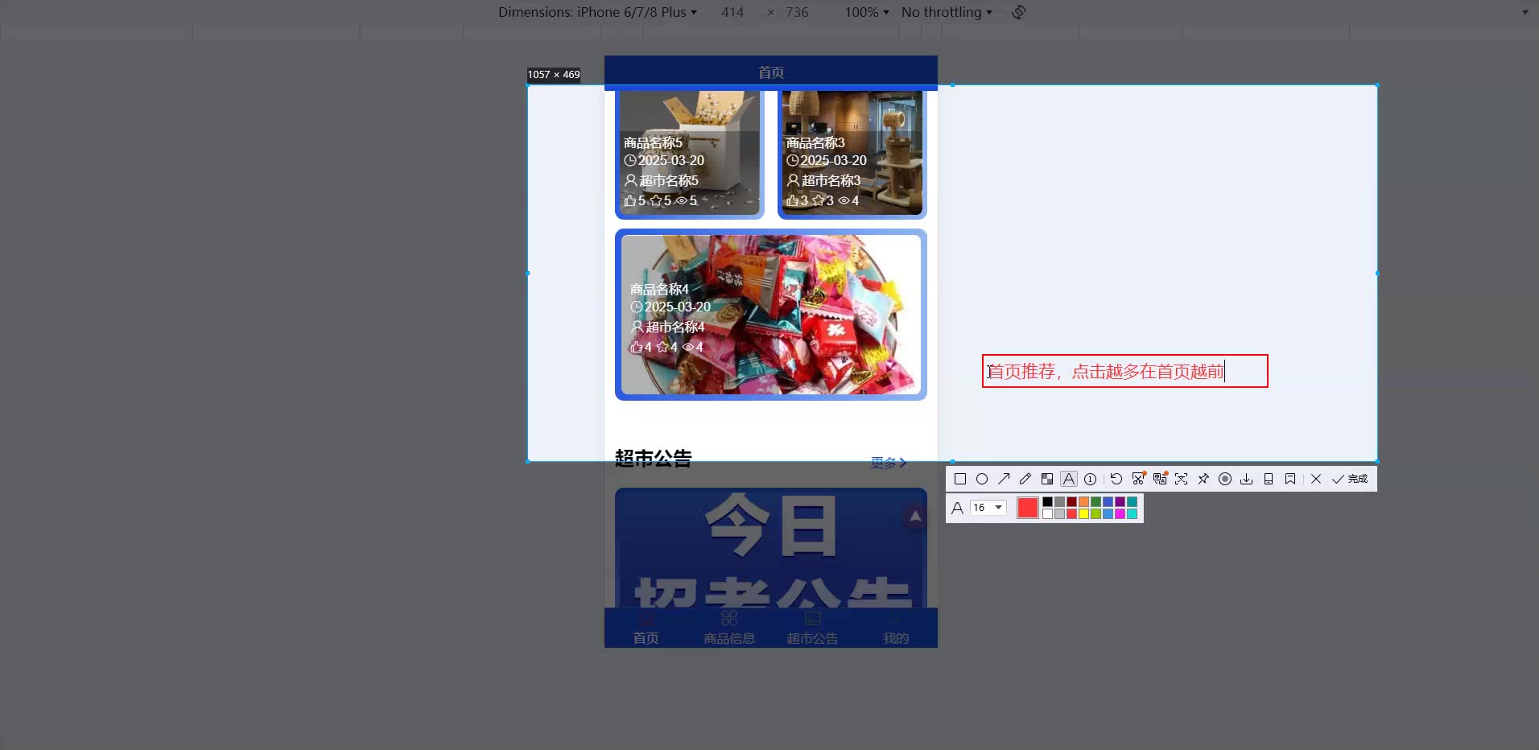This screenshot has height=750, width=1539.
Task: Open the 100% zoom dropdown
Action: [x=867, y=12]
